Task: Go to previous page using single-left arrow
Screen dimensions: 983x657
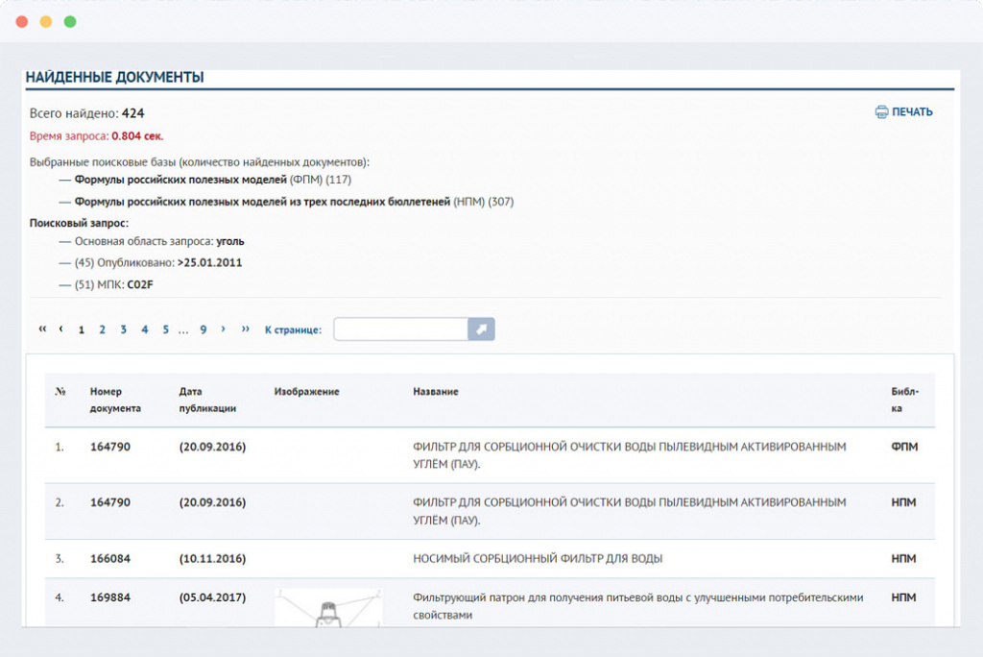Action: click(61, 329)
